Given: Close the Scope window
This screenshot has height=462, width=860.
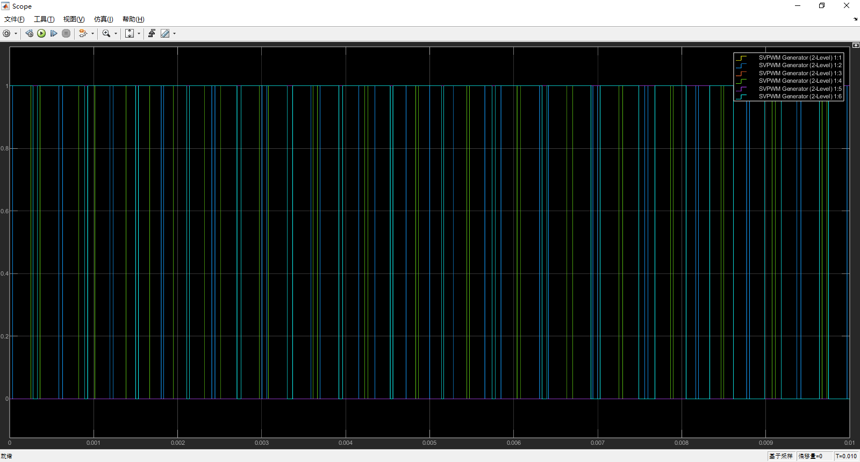Looking at the screenshot, I should point(847,6).
